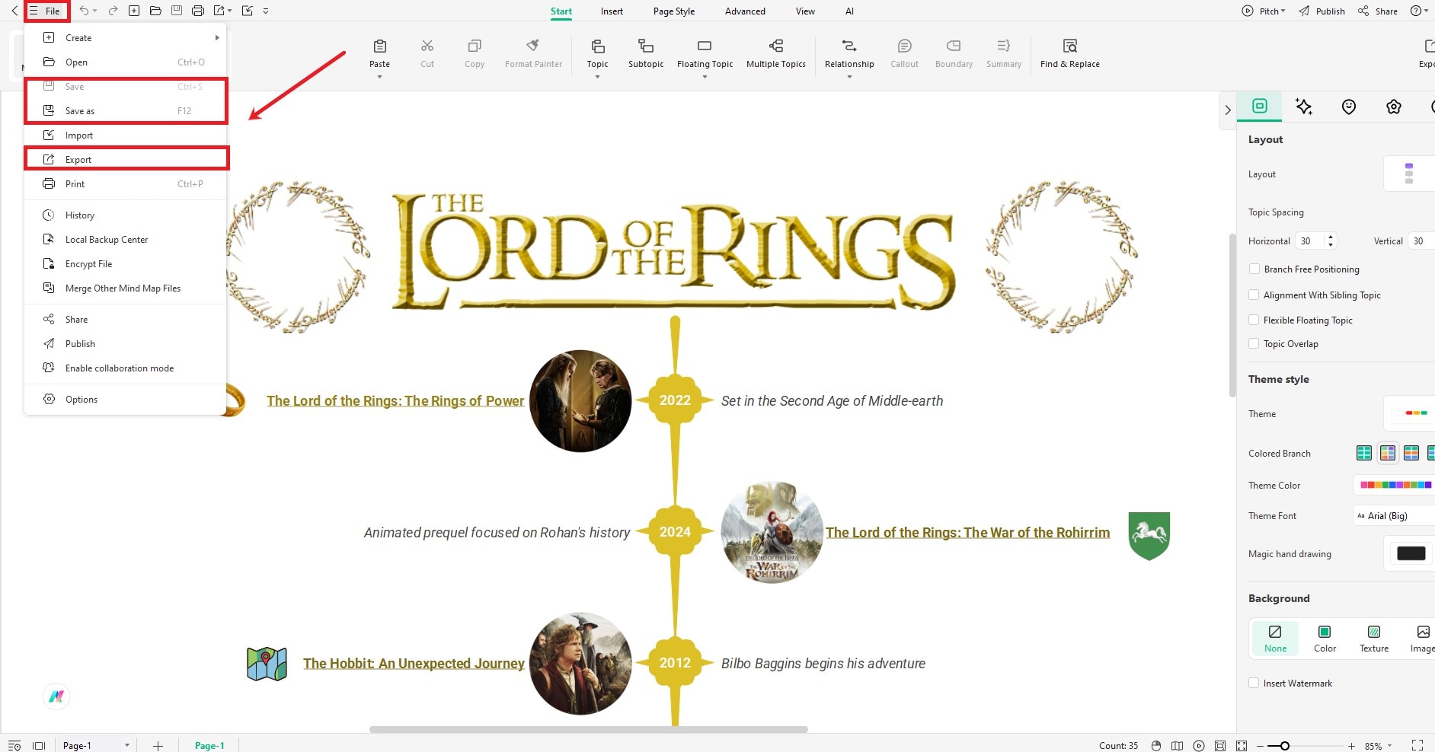The image size is (1435, 752).
Task: Select Color background option
Action: tap(1325, 639)
